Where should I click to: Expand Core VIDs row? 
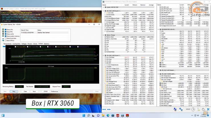point(105,13)
